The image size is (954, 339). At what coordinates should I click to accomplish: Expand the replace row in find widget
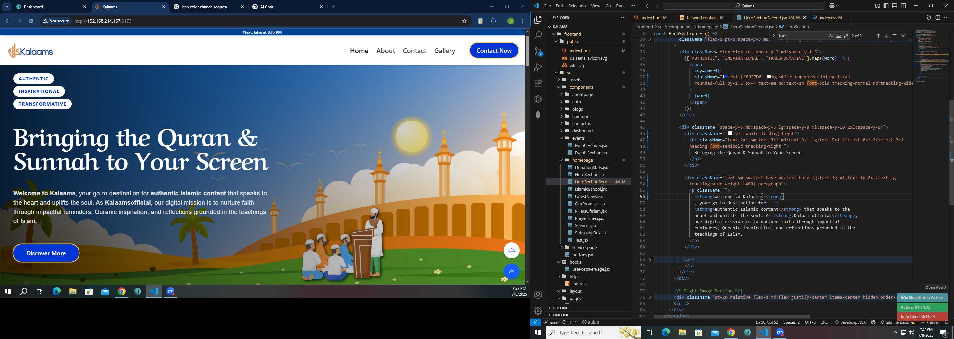tap(774, 36)
